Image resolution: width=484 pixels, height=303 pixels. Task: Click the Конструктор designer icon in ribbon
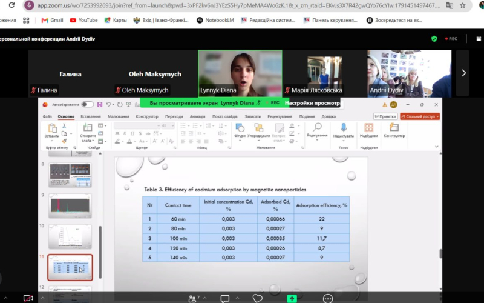[x=394, y=127]
